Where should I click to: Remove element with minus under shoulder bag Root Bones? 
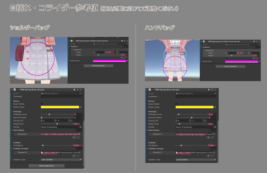[x=78, y=137]
